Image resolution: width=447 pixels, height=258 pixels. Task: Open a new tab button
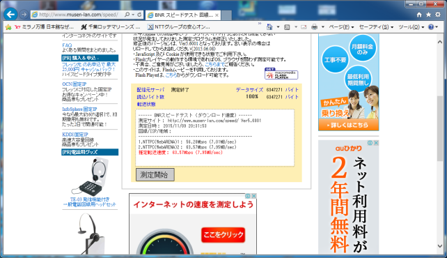tap(226, 15)
